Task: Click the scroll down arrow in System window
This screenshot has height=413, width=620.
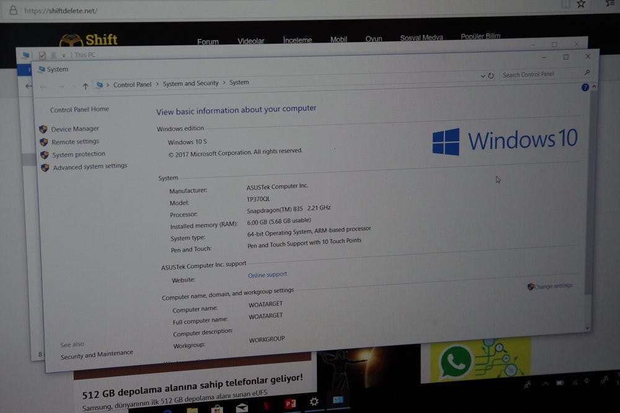Action: click(588, 328)
